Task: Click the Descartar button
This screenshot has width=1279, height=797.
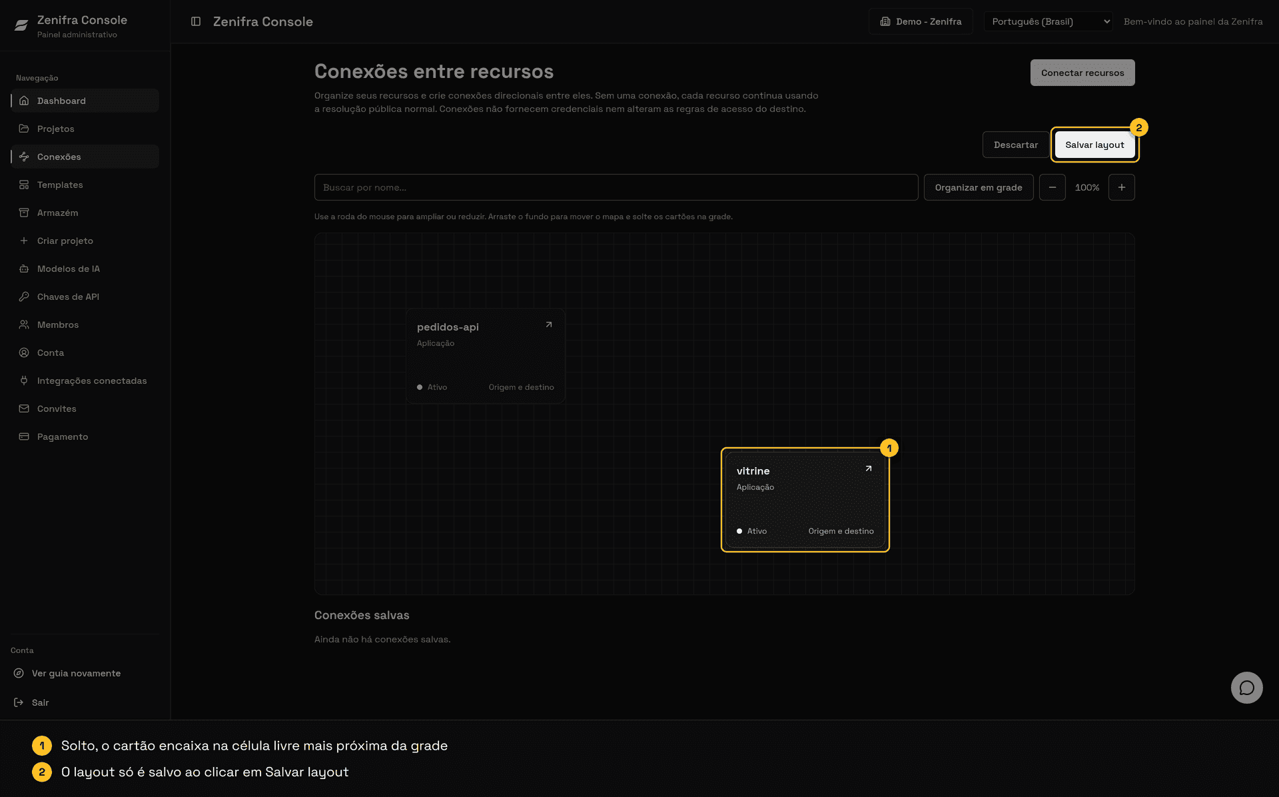Action: [x=1015, y=145]
